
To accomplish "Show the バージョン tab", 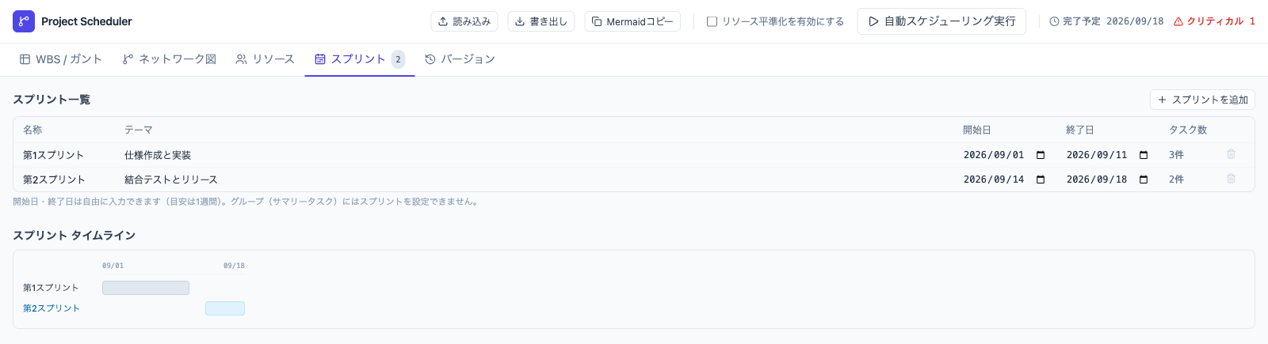I will click(460, 59).
